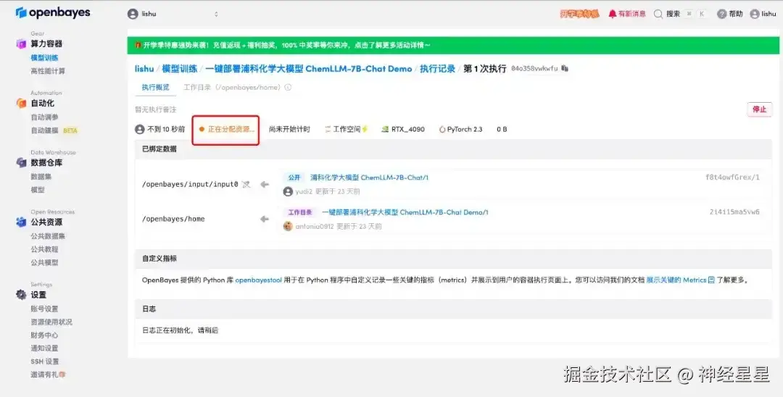Click the lishu breadcrumb link

tap(144, 69)
